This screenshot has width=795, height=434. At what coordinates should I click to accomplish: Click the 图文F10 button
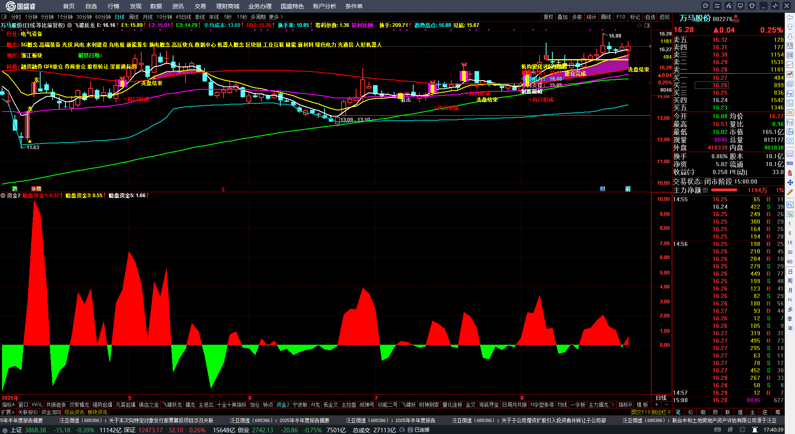pos(641,412)
